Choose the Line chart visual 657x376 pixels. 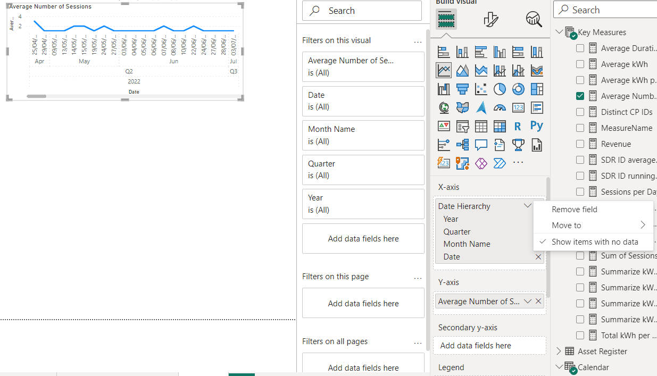[444, 70]
